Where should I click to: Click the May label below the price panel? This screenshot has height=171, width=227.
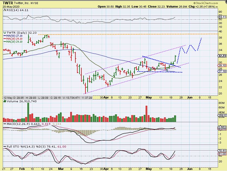click(149, 97)
